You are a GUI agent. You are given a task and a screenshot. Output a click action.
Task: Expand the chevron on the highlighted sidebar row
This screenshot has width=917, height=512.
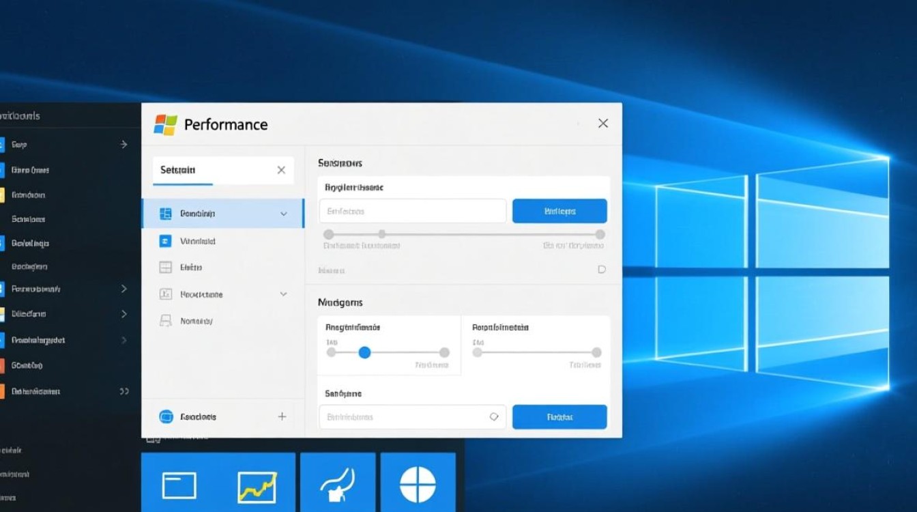click(x=284, y=214)
